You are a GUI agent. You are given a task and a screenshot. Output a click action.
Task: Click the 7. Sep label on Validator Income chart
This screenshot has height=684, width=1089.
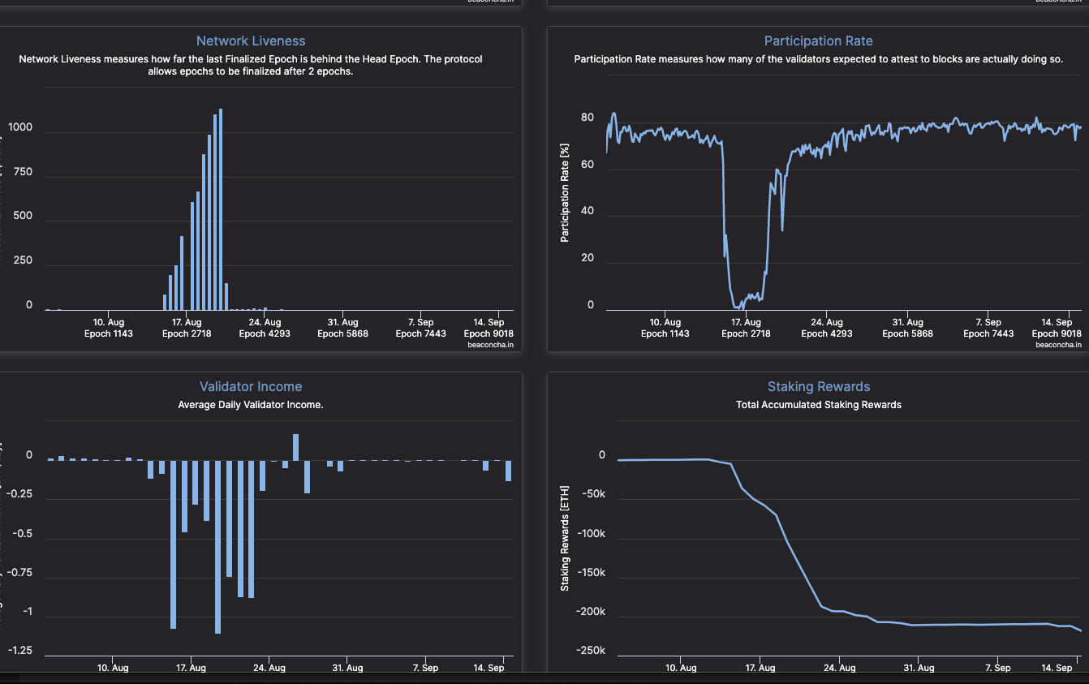point(428,667)
